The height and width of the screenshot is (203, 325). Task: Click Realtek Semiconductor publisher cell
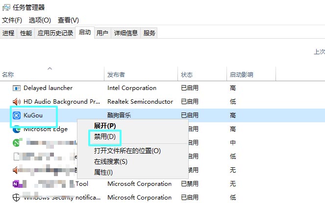pos(140,102)
